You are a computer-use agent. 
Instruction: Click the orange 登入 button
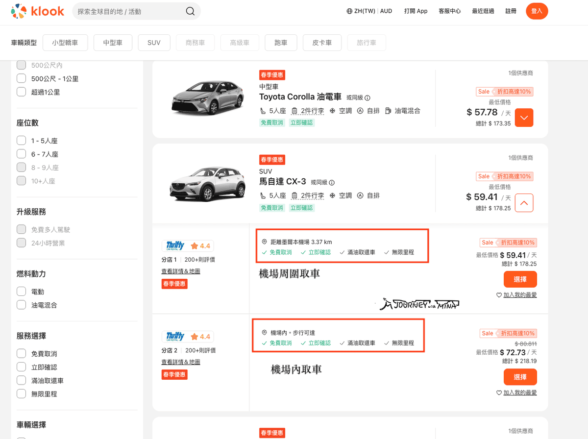click(x=537, y=11)
